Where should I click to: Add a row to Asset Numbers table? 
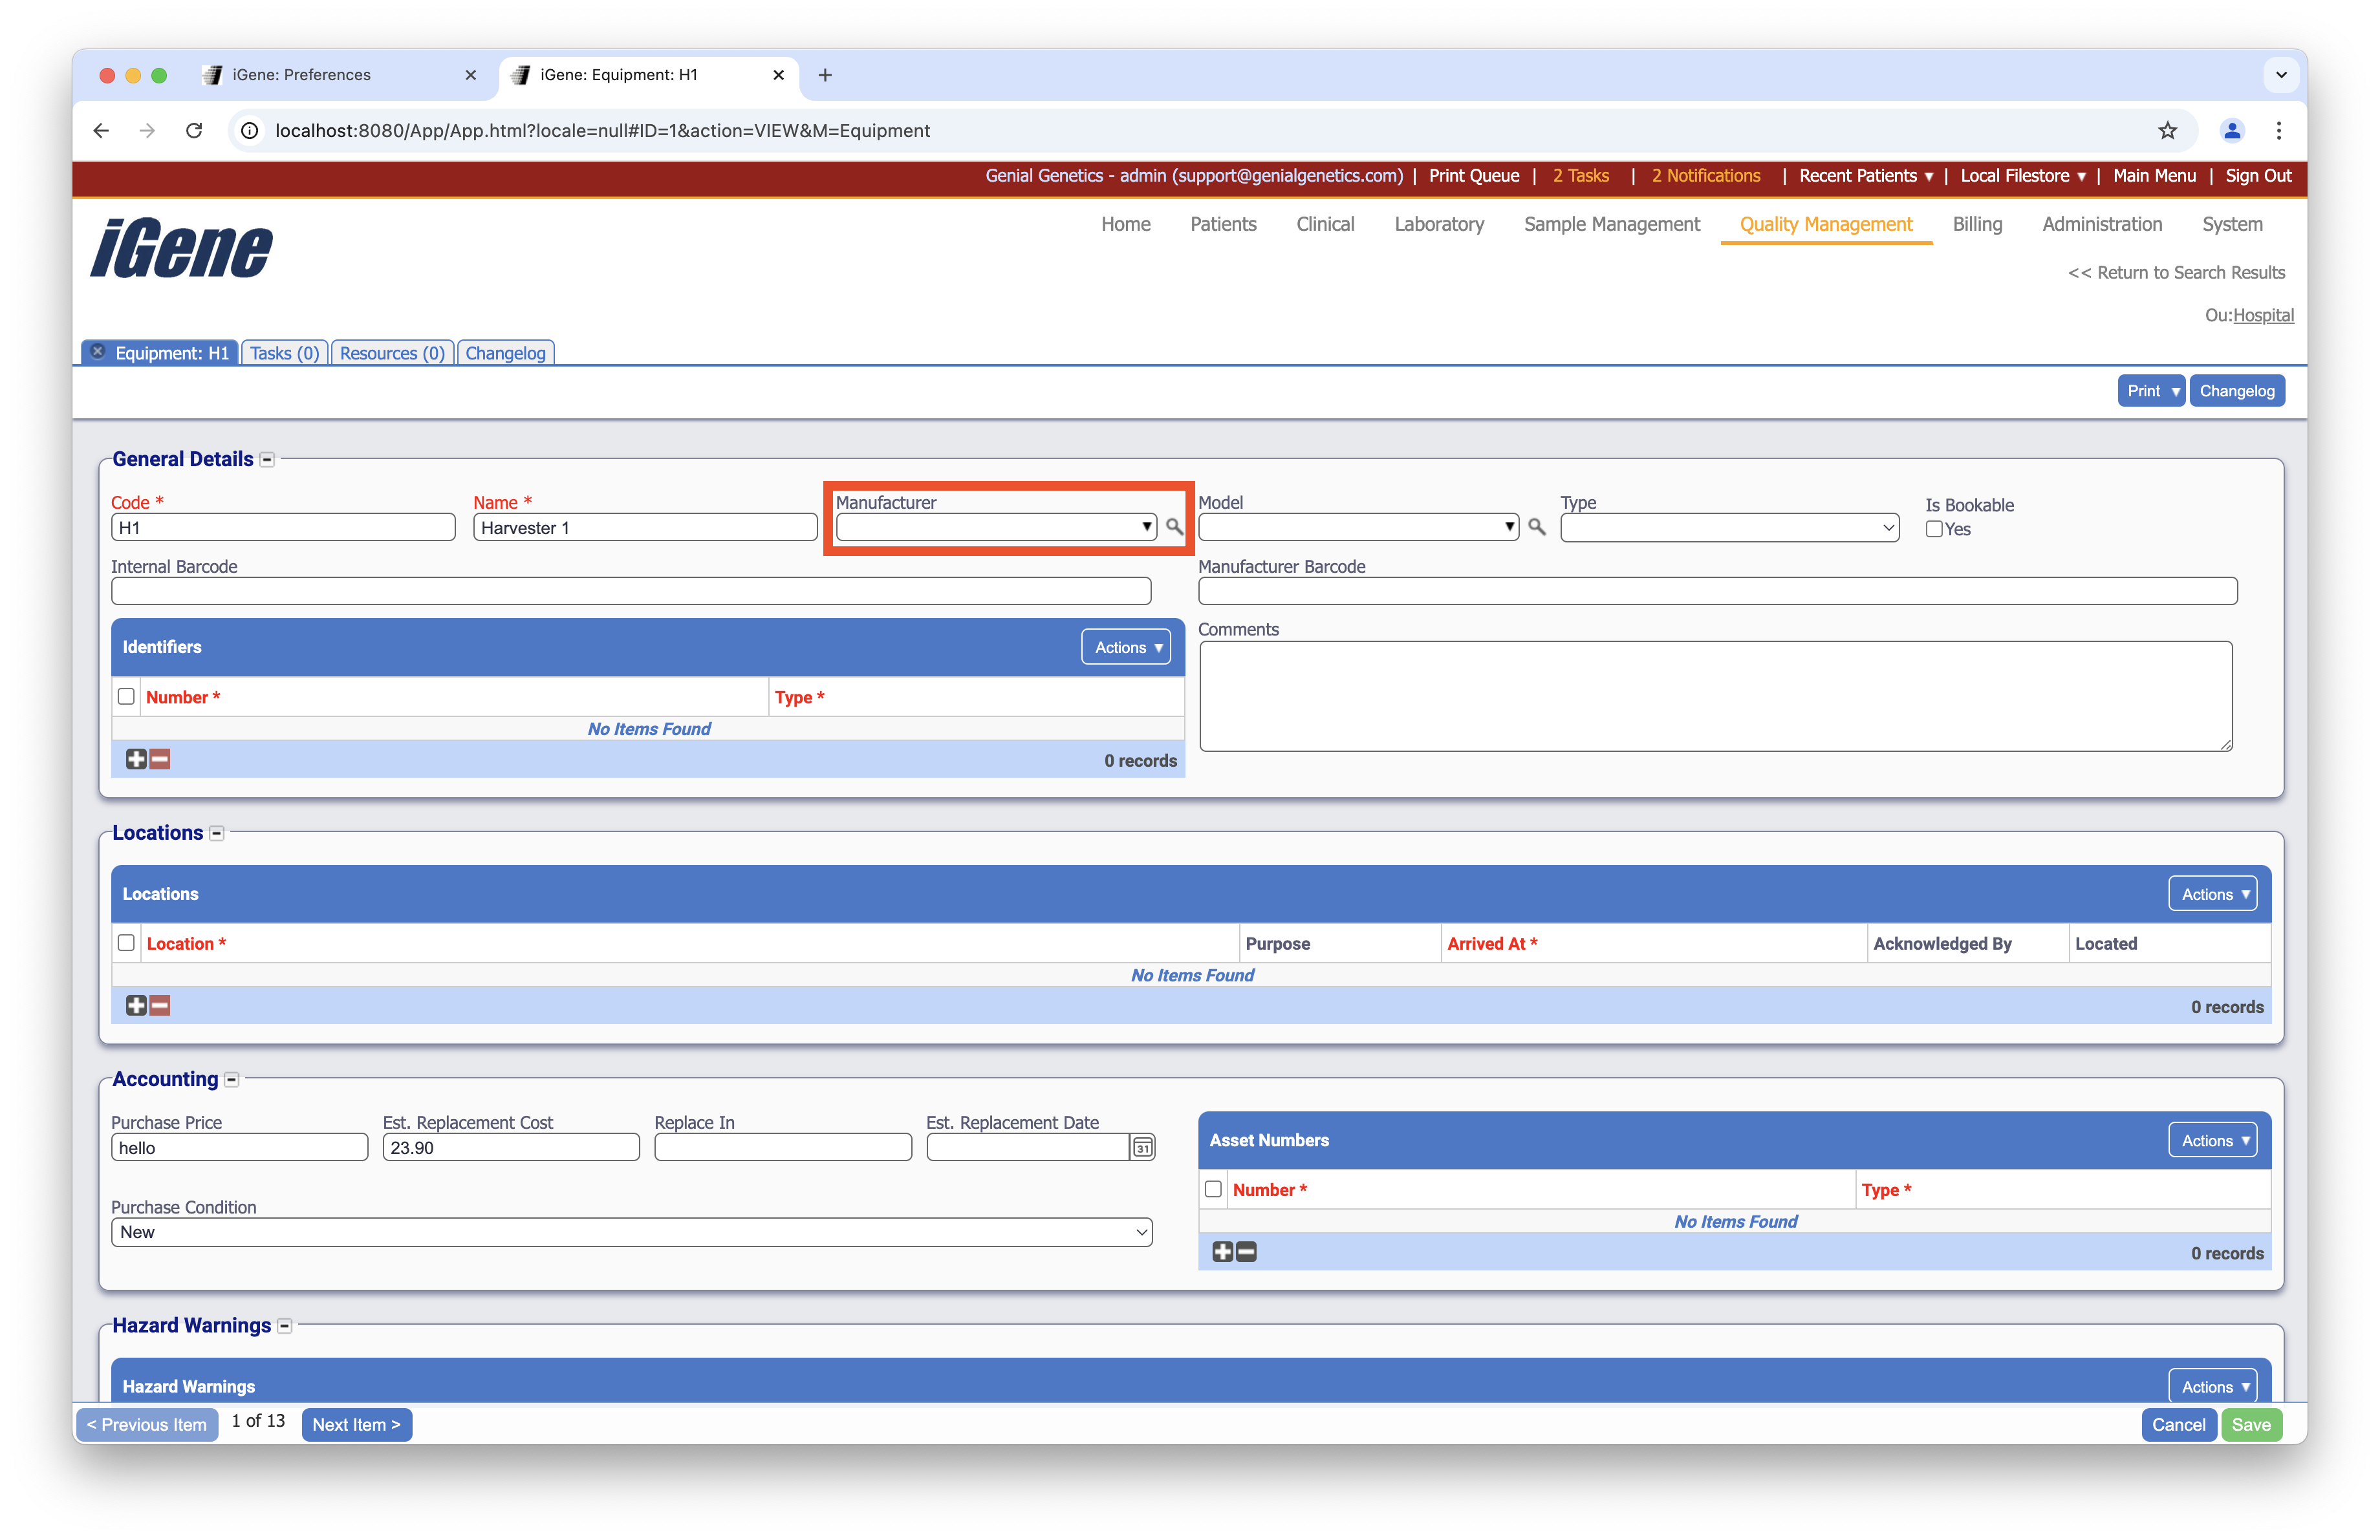[1222, 1252]
